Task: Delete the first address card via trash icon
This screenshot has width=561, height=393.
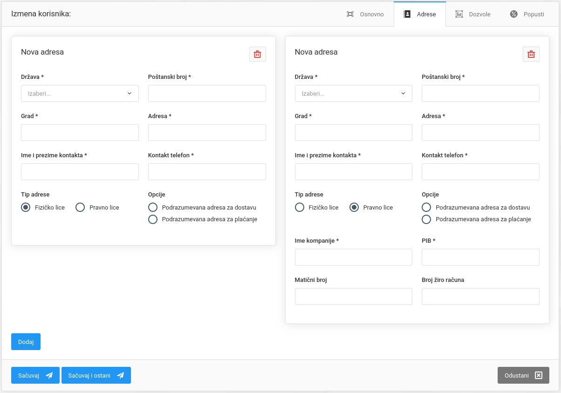Action: [x=257, y=54]
